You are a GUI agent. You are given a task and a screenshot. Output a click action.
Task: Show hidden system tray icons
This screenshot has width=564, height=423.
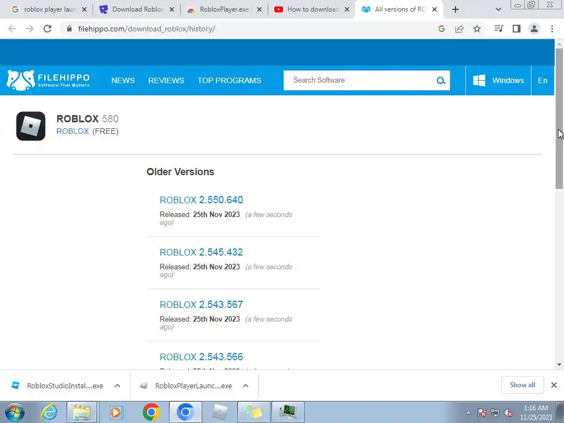[468, 413]
